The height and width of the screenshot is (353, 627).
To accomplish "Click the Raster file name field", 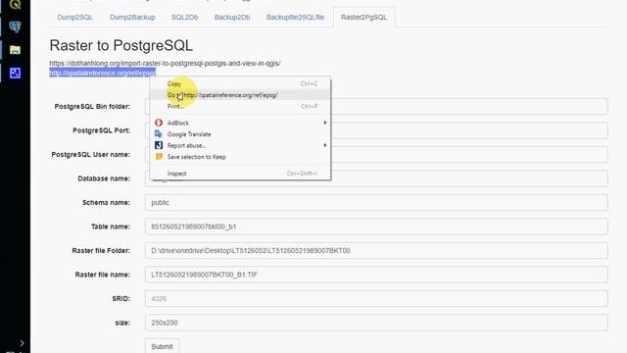I will [x=376, y=275].
